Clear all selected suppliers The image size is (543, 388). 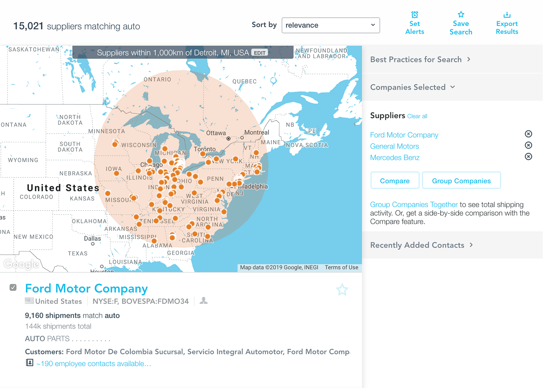tap(417, 116)
